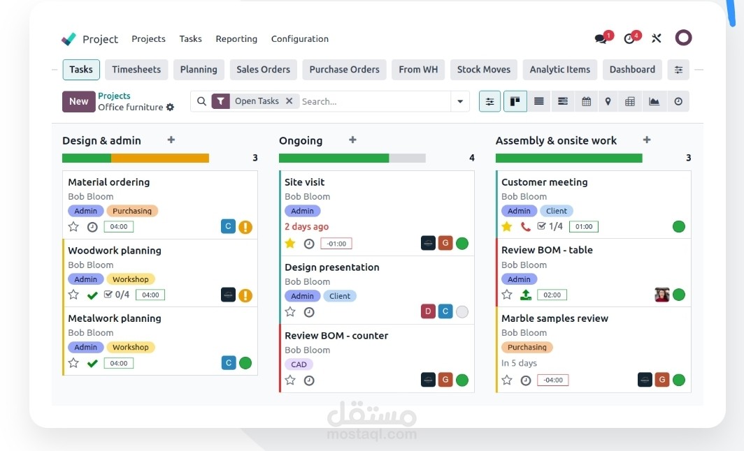
Task: Switch to Map view
Action: tap(608, 101)
